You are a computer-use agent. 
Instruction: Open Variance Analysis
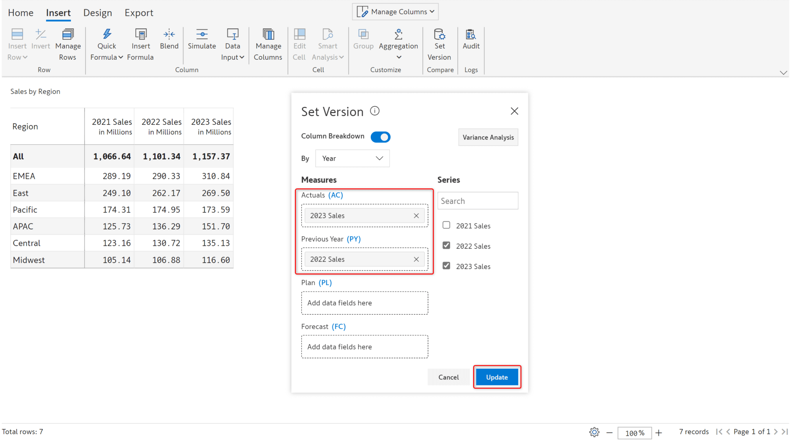(488, 137)
